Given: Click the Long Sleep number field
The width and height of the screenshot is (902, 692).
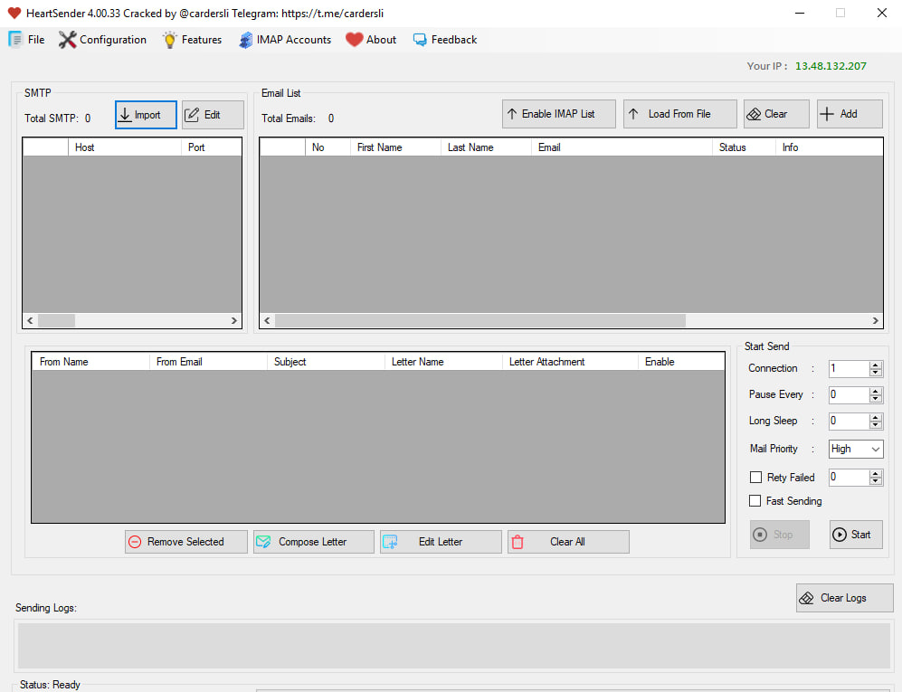Looking at the screenshot, I should coord(848,421).
